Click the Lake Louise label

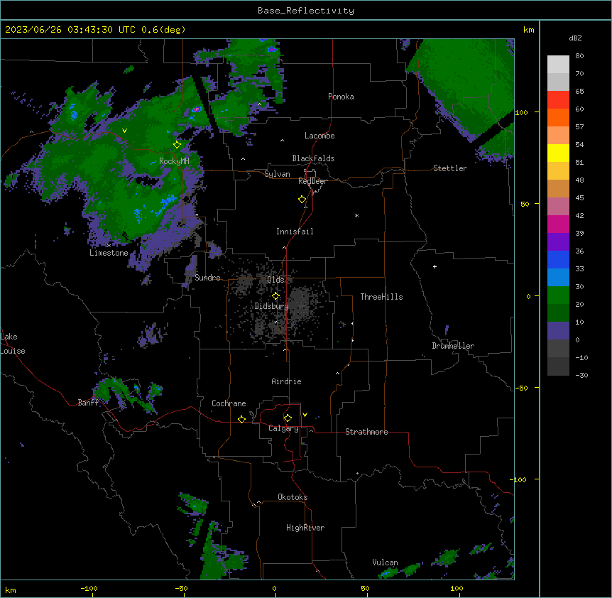[x=13, y=344]
